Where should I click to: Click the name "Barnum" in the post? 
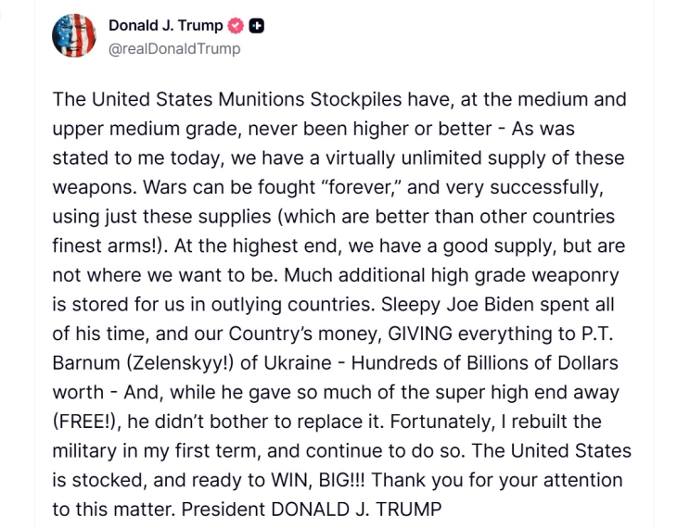[91, 362]
